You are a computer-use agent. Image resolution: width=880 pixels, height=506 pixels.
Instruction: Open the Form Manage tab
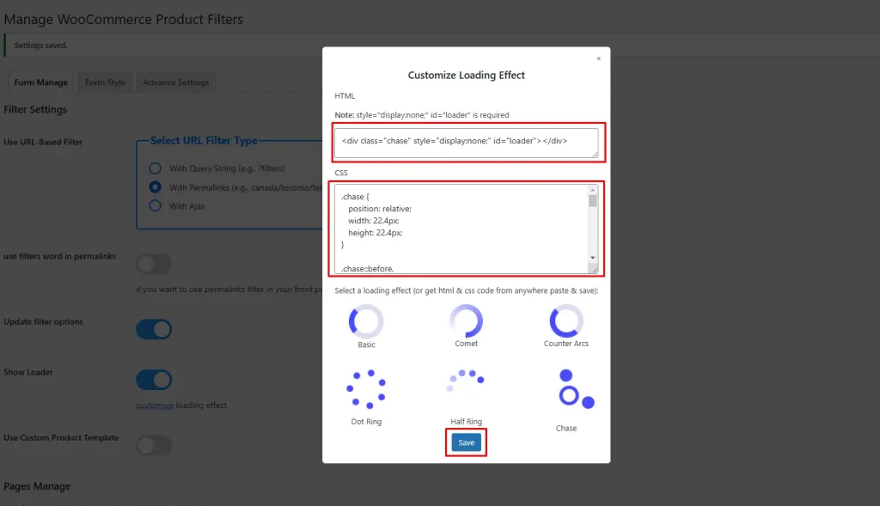tap(41, 82)
